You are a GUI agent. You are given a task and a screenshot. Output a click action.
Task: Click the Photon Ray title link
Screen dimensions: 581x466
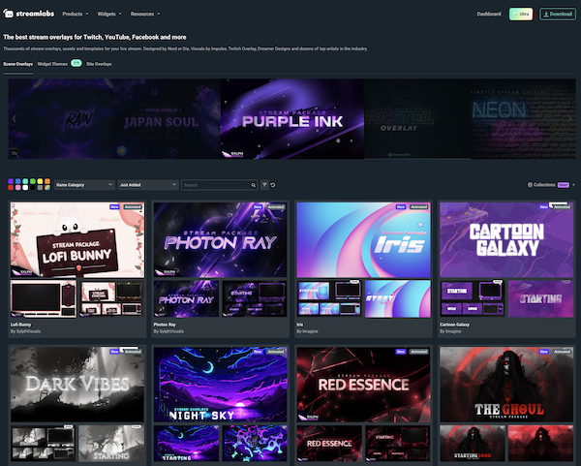(165, 325)
